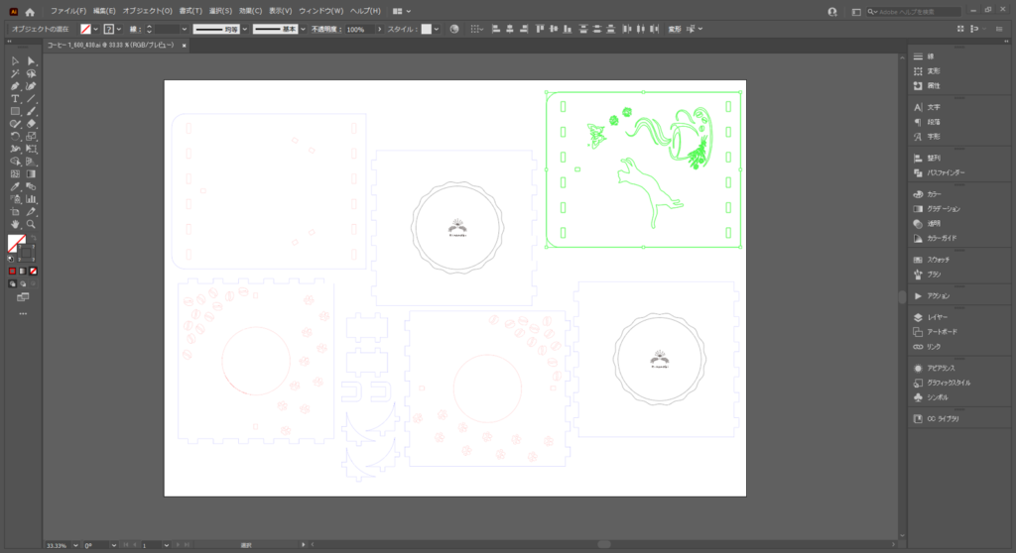Click the Home button
Image resolution: width=1016 pixels, height=553 pixels.
[30, 11]
